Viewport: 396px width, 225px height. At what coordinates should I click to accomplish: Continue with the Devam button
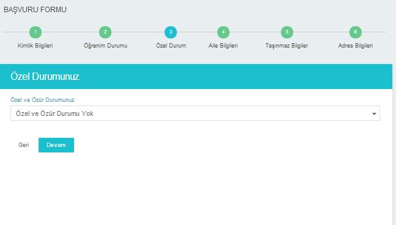pos(56,145)
